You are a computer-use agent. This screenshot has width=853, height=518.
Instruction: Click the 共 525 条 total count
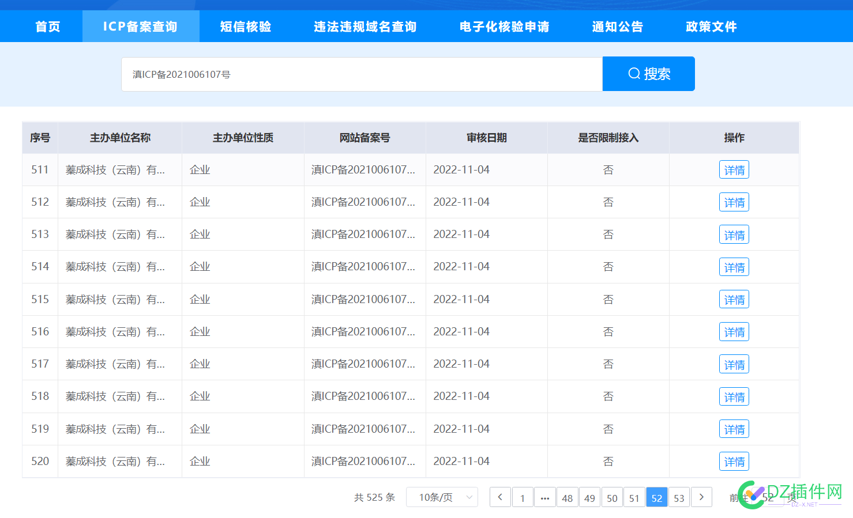tap(374, 497)
